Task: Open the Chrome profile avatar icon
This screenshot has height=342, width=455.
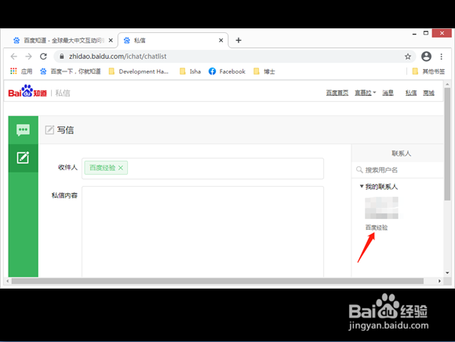Action: click(426, 56)
